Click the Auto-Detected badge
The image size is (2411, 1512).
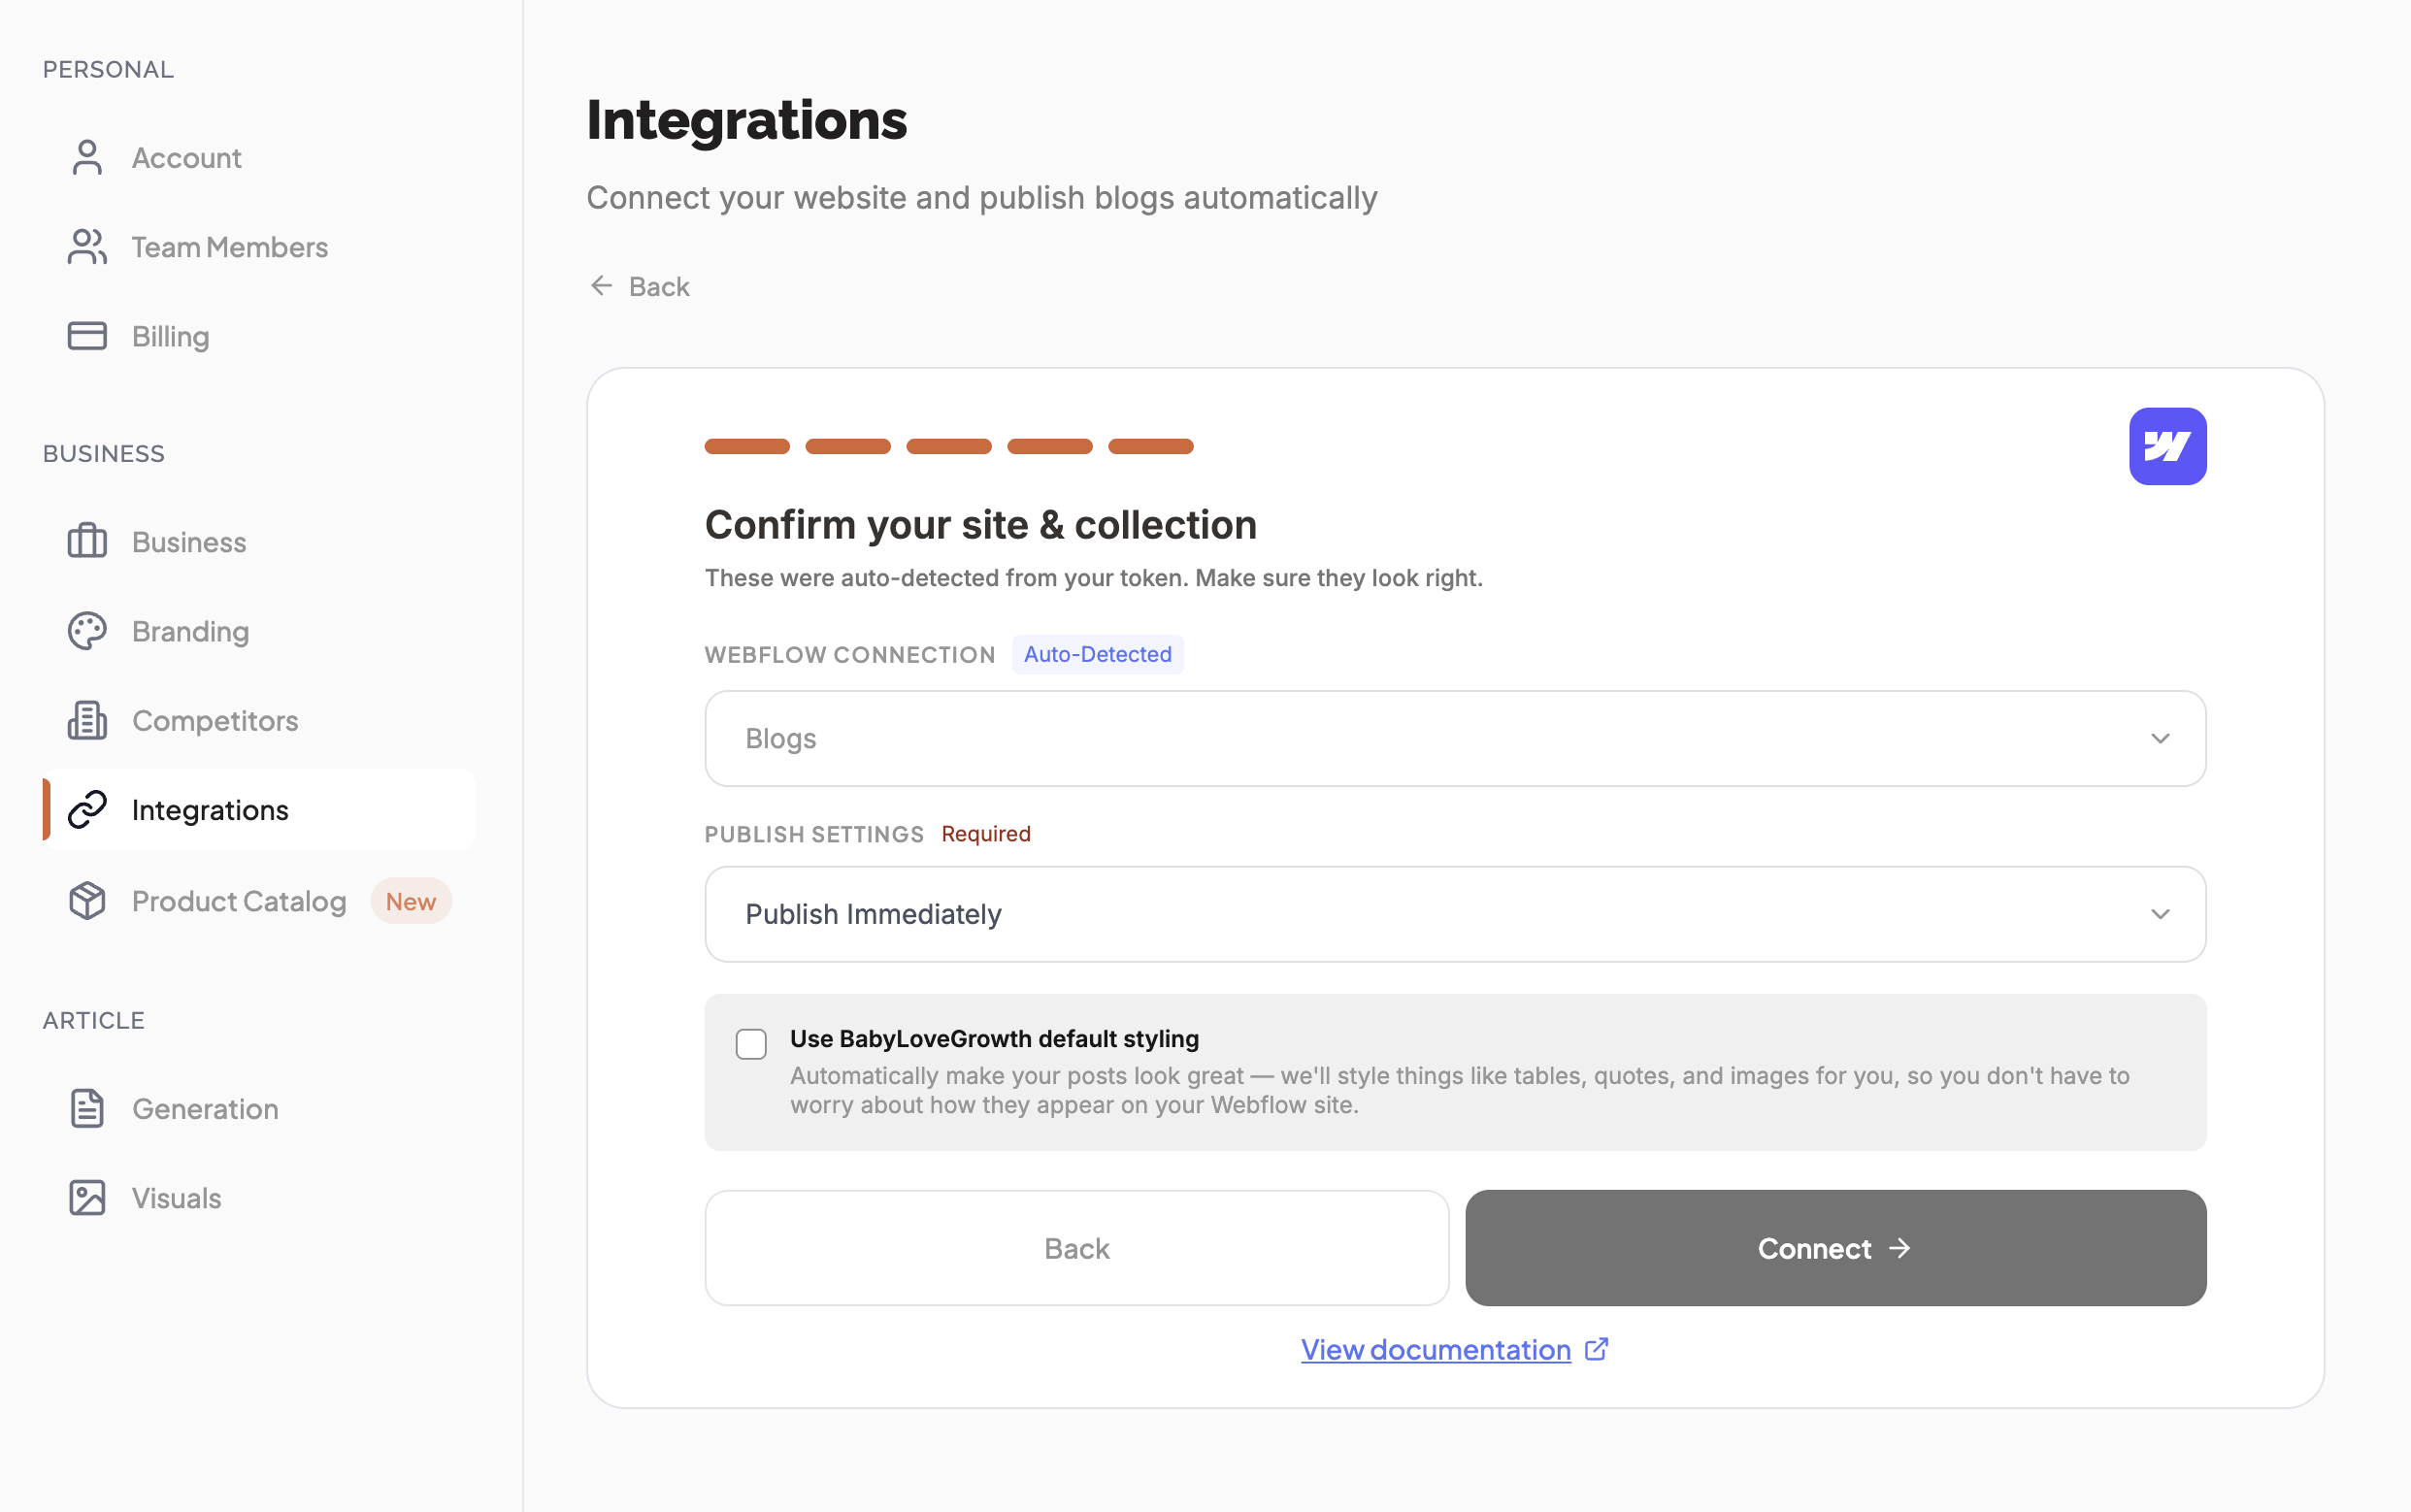coord(1097,654)
